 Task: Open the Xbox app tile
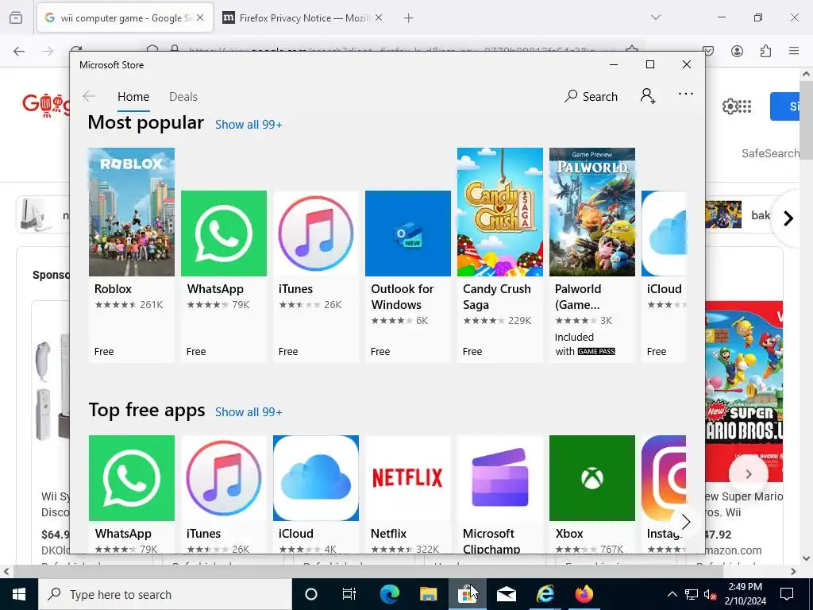(592, 492)
